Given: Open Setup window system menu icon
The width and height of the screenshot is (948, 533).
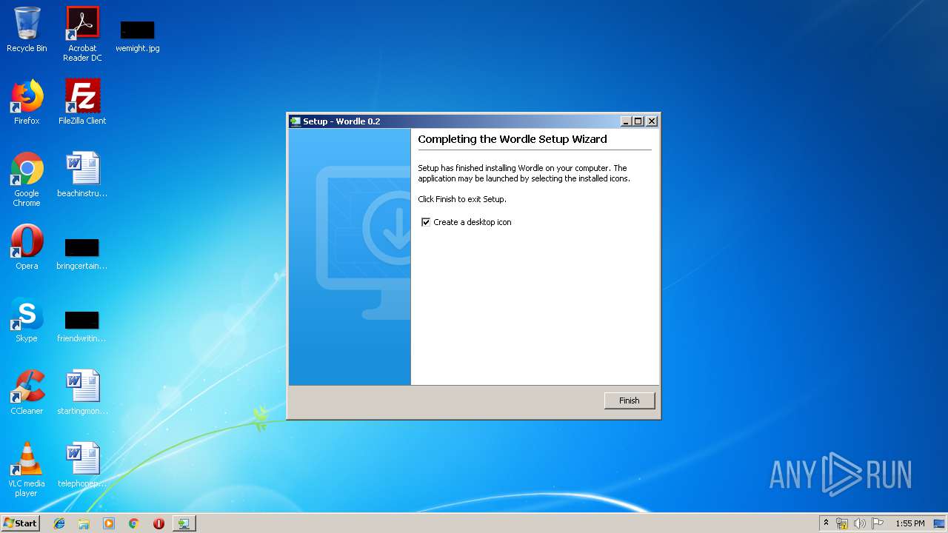Looking at the screenshot, I should pyautogui.click(x=296, y=121).
